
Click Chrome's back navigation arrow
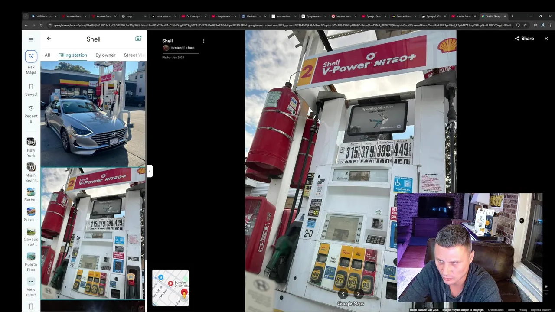(x=26, y=25)
